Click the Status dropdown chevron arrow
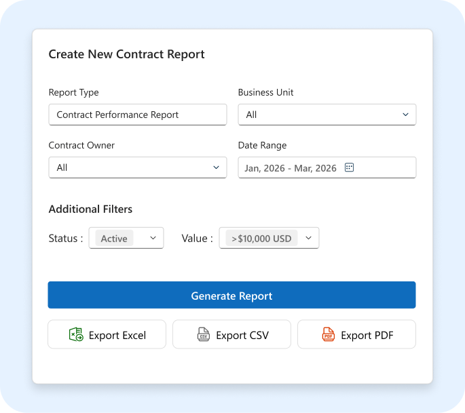Viewport: 465px width, 413px height. point(153,238)
